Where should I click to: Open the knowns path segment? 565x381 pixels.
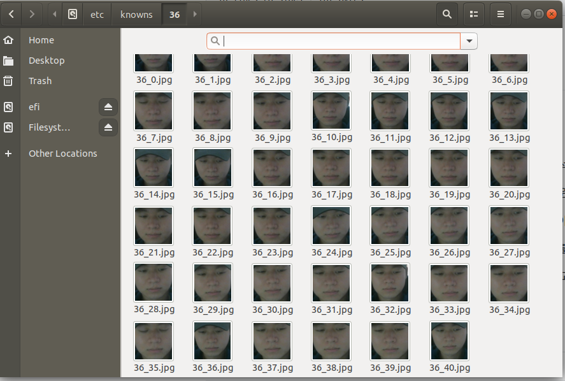click(x=136, y=15)
